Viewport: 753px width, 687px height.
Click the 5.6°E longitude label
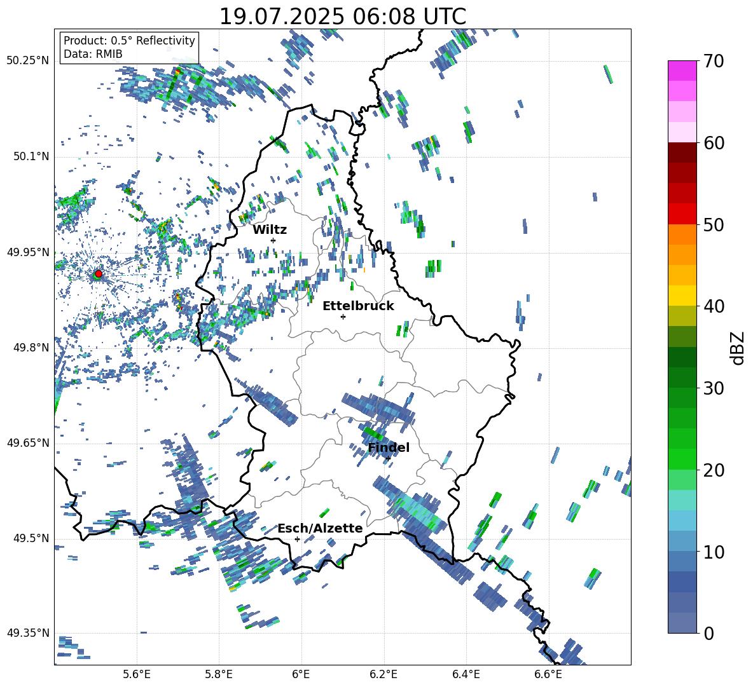point(137,675)
